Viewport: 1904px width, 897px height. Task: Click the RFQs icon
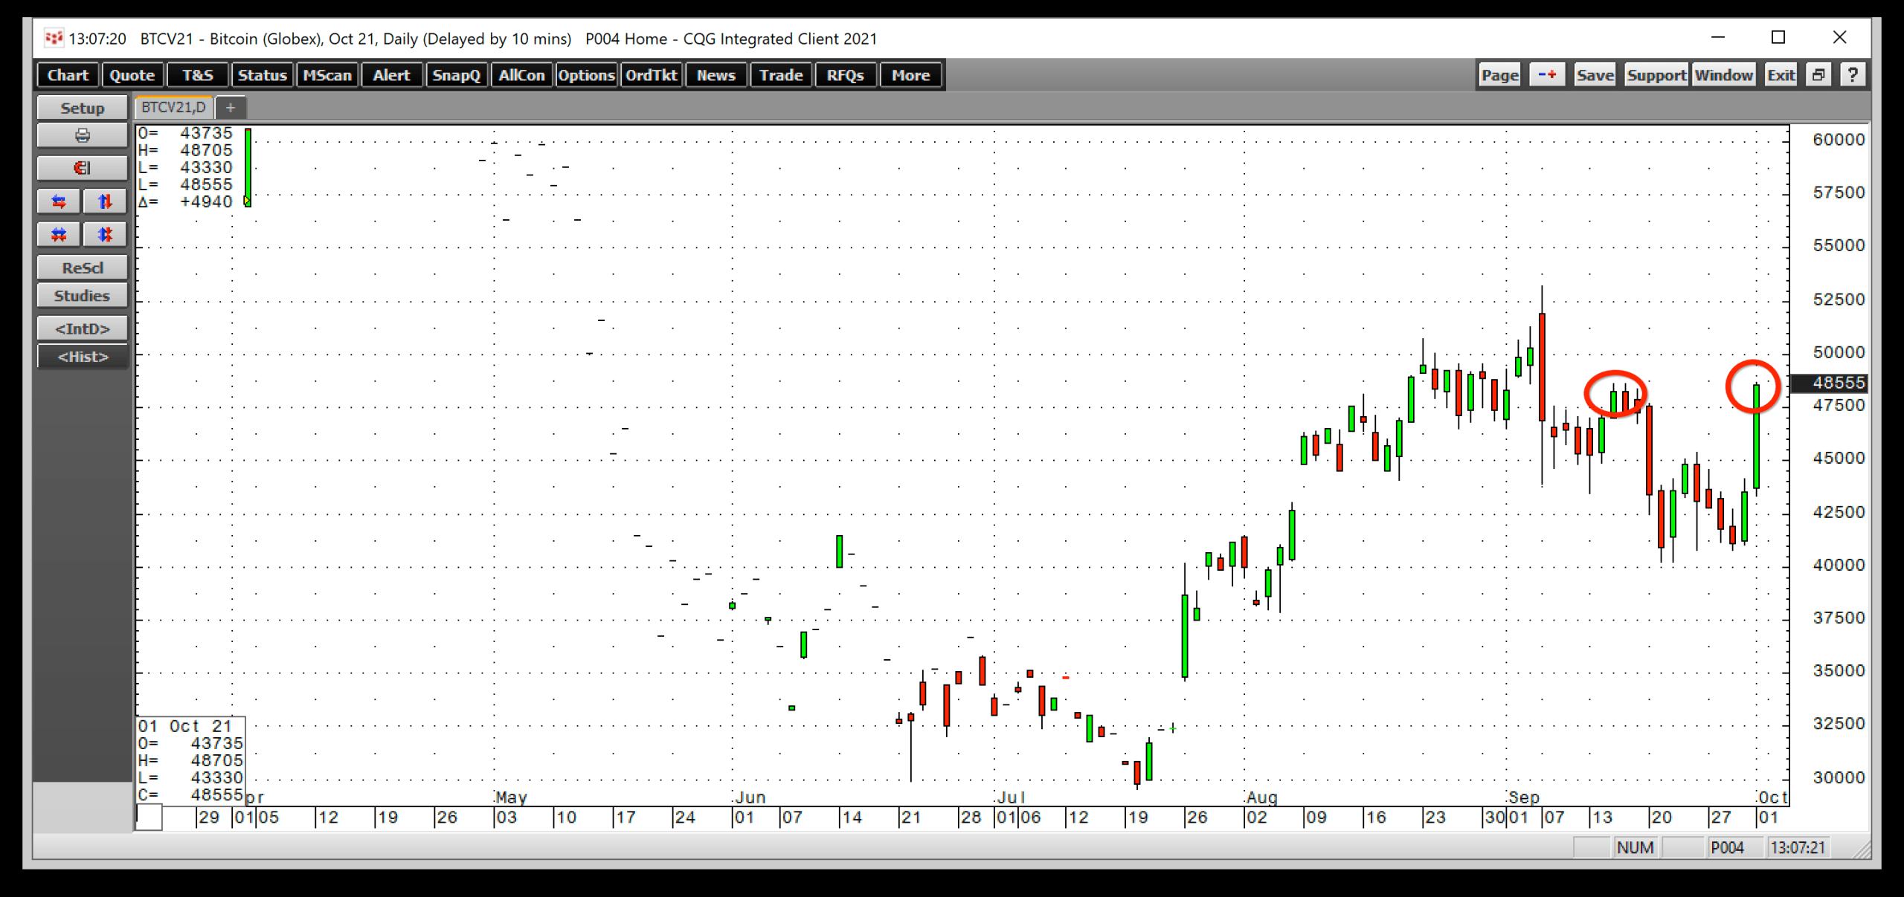point(845,75)
